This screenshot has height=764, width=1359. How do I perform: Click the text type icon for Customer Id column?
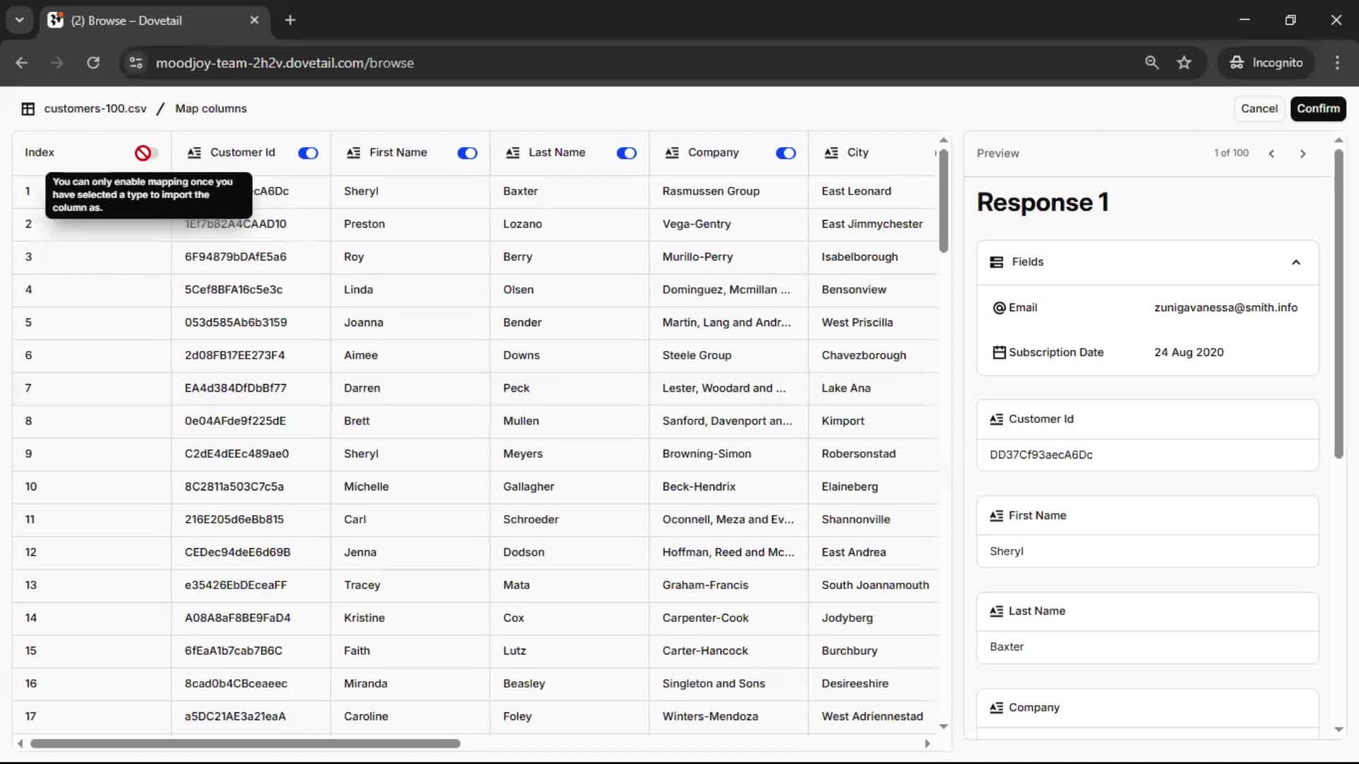coord(194,153)
